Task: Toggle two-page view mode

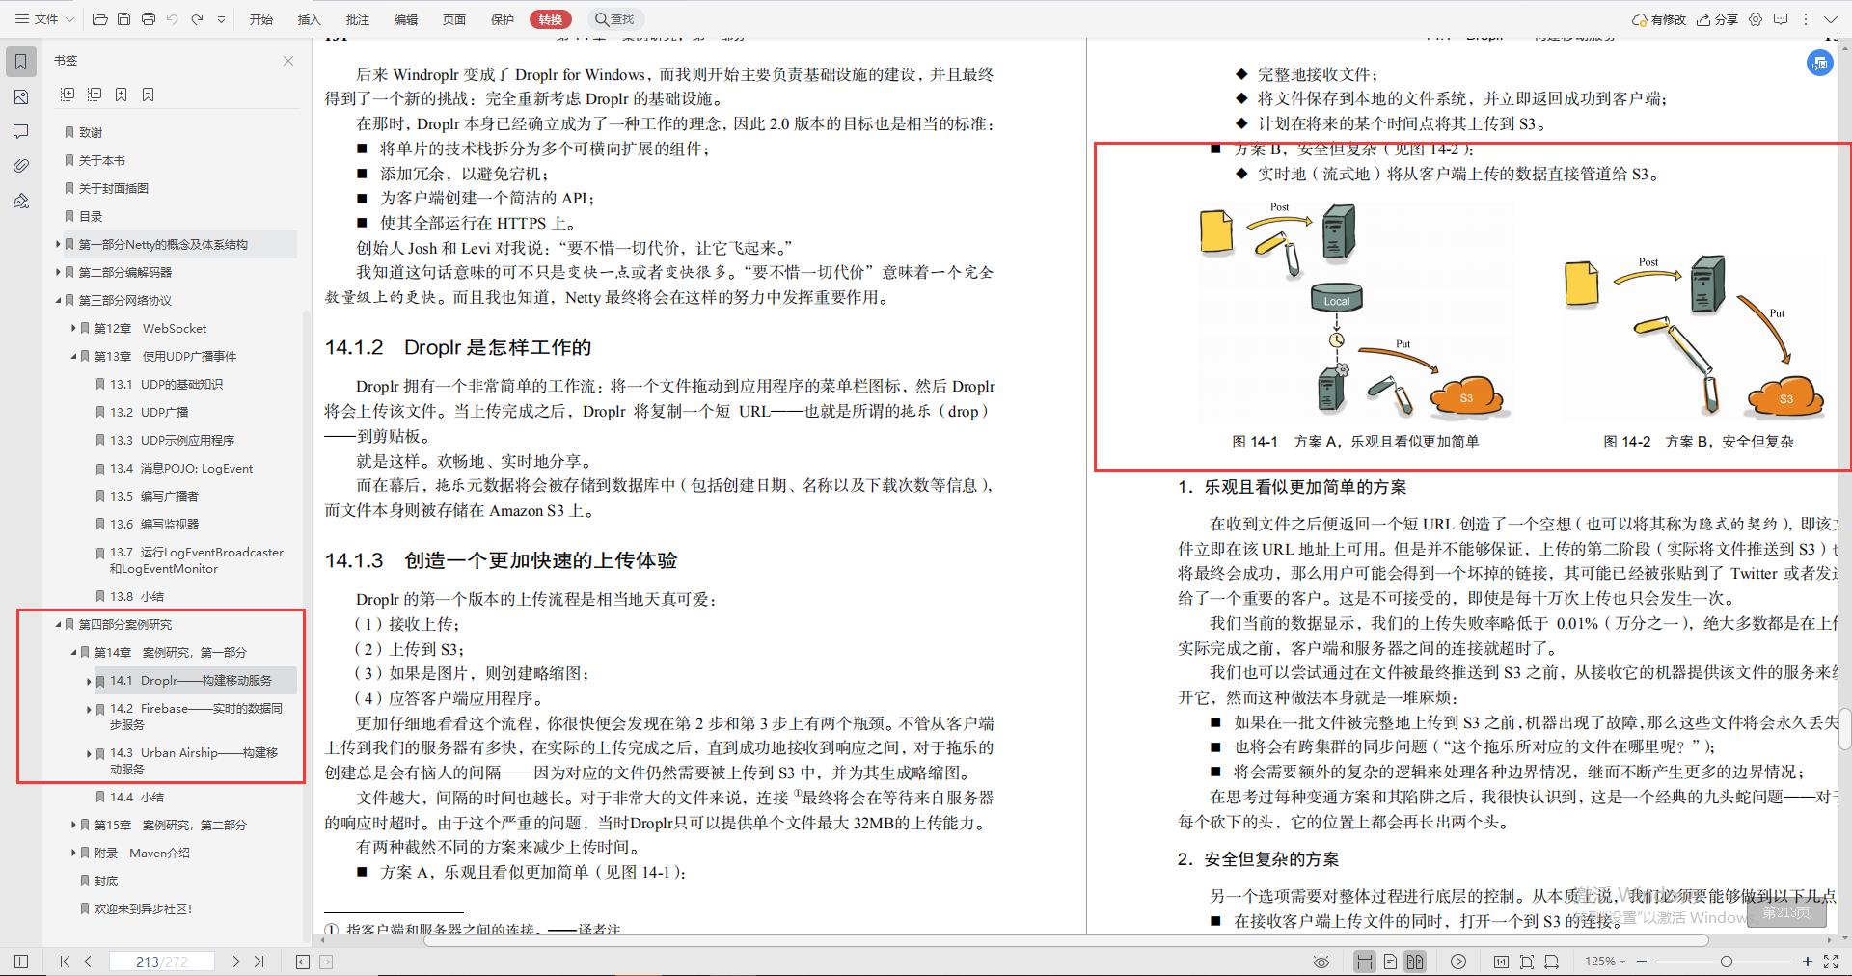Action: [1415, 962]
